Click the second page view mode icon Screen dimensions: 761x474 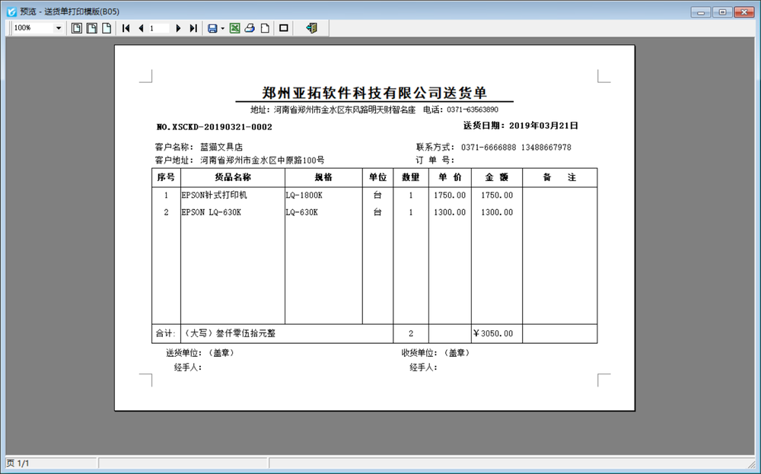pos(91,28)
